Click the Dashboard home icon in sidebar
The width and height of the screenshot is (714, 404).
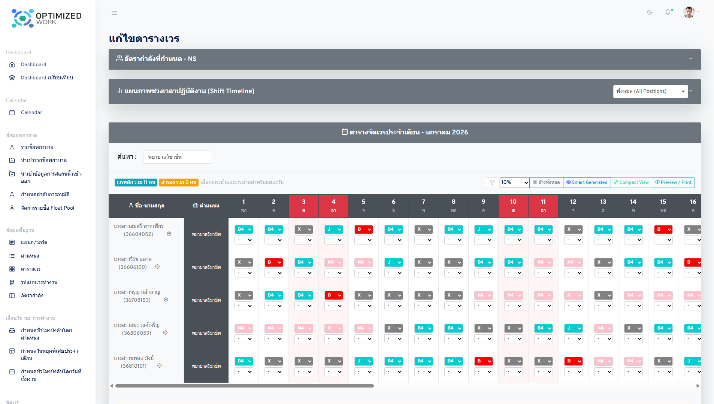tap(12, 64)
